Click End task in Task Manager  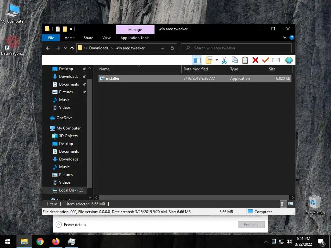coord(251,225)
